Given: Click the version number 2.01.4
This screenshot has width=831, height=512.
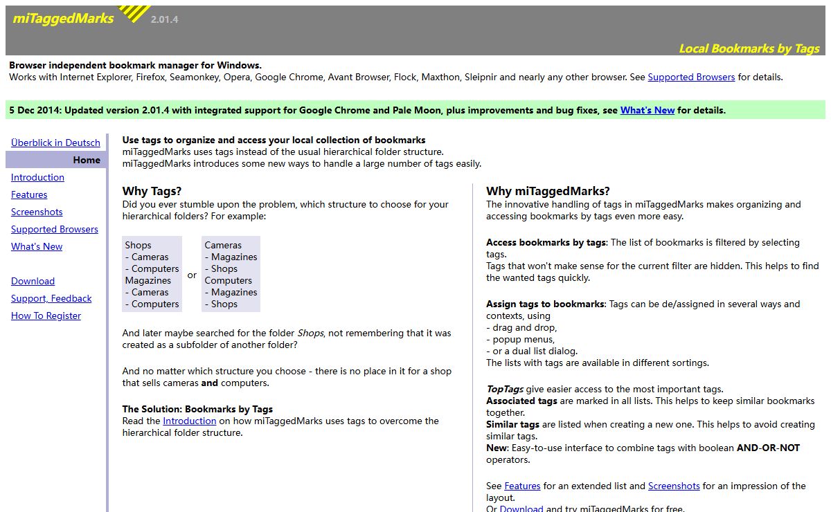Looking at the screenshot, I should (164, 19).
